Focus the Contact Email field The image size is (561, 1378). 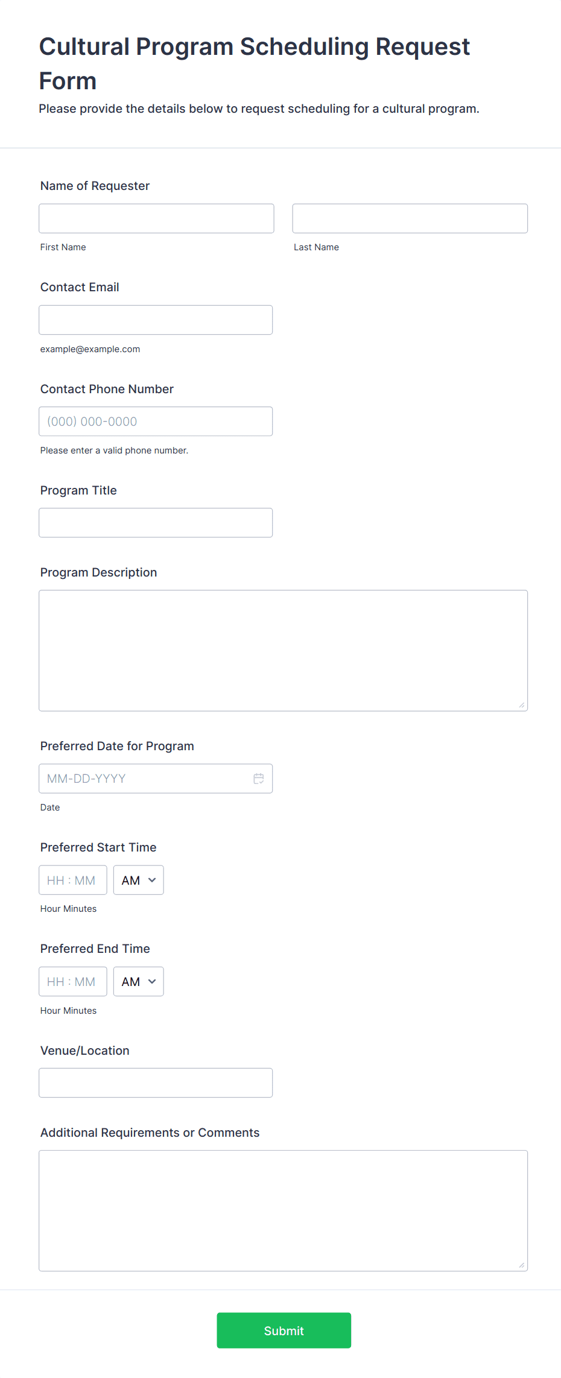click(156, 320)
